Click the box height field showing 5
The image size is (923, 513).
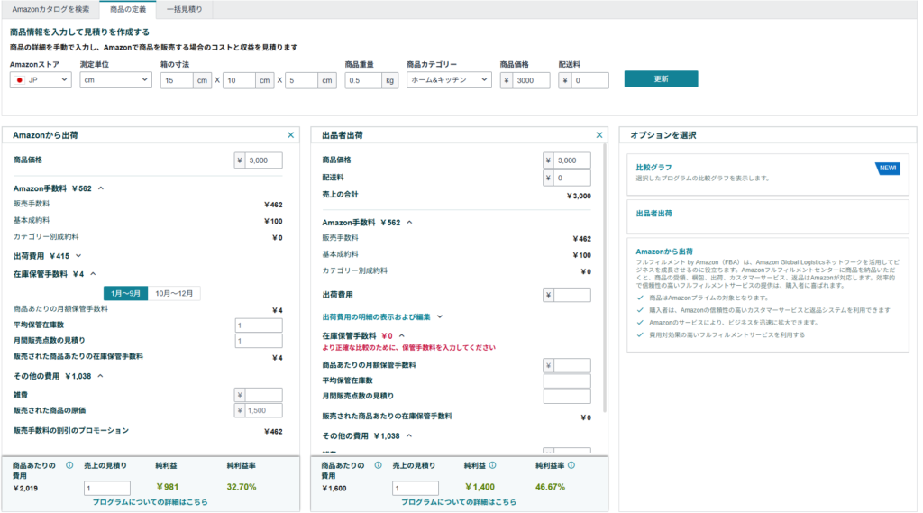[301, 80]
